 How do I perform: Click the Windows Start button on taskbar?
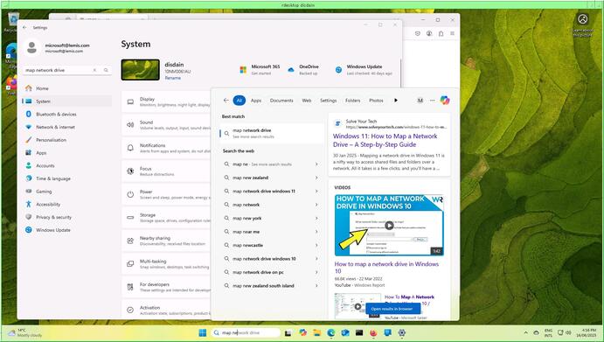(x=202, y=332)
